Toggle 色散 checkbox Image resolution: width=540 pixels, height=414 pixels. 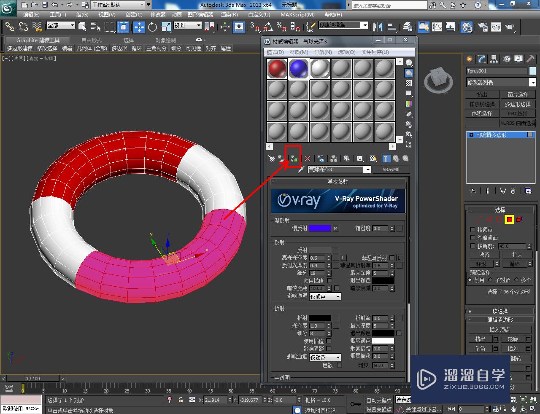[339, 365]
